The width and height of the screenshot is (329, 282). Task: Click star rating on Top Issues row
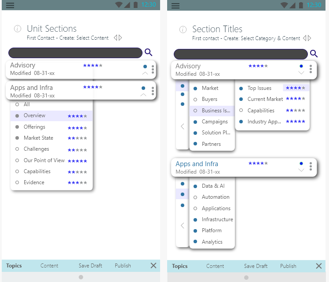(x=295, y=88)
